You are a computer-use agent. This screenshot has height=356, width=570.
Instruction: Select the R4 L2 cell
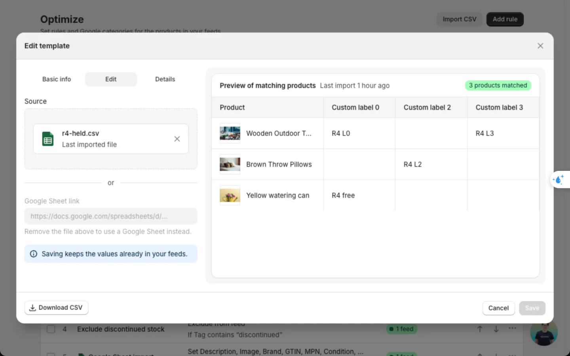tap(431, 164)
